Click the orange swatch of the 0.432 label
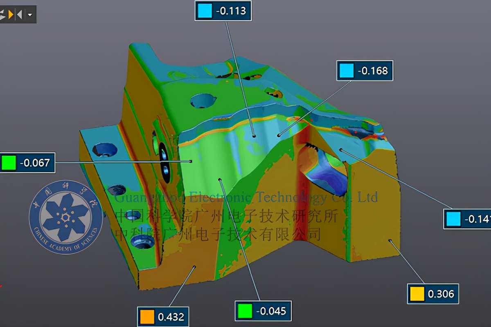Image resolution: width=491 pixels, height=327 pixels. [x=147, y=317]
